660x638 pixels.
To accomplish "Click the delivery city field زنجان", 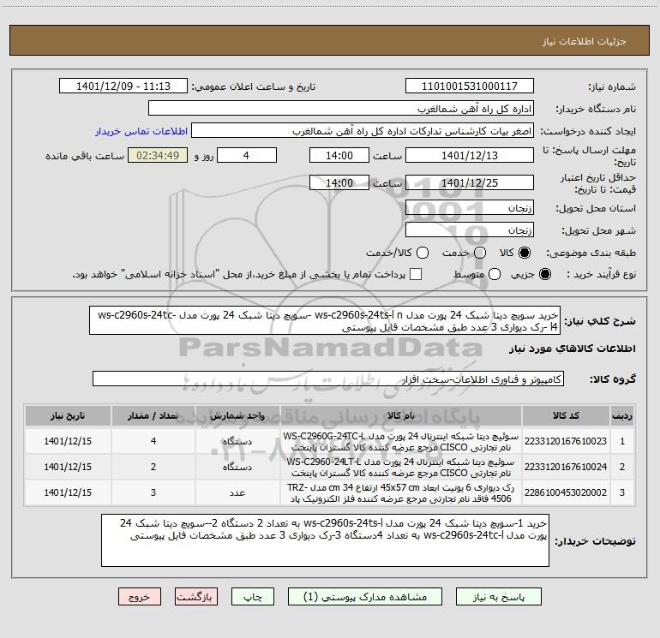I will pyautogui.click(x=470, y=230).
